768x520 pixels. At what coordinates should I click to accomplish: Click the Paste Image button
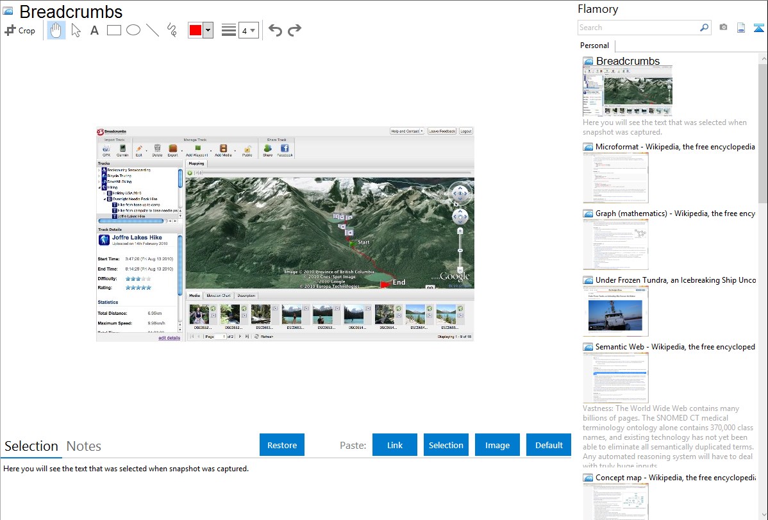click(497, 445)
